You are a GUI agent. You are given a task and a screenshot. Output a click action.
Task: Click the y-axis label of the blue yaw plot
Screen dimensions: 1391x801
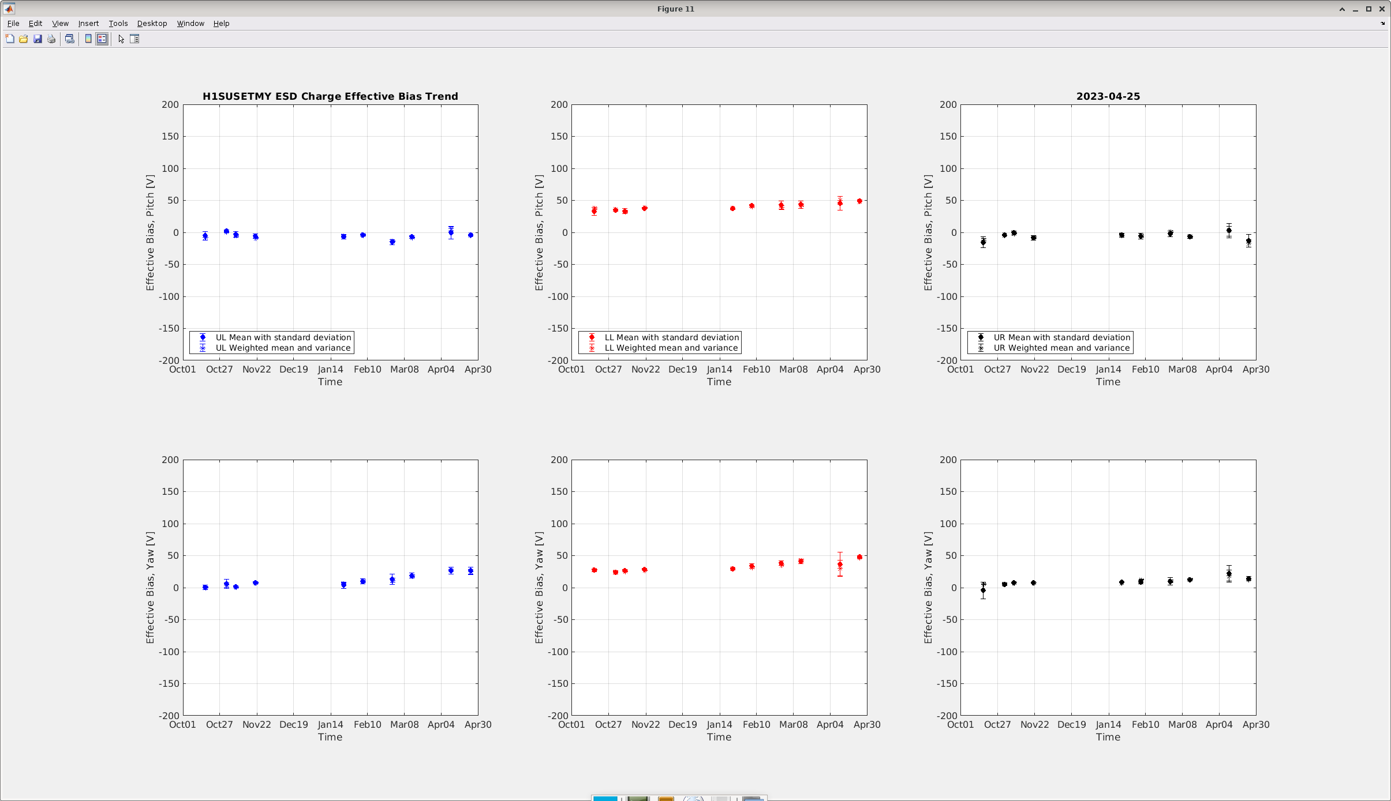point(150,588)
